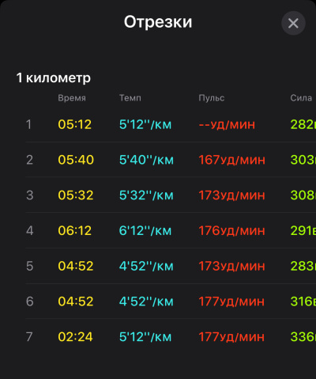Tap split 4 heart rate 176уд/мин
Screen dimensions: 316x379
(x=231, y=230)
